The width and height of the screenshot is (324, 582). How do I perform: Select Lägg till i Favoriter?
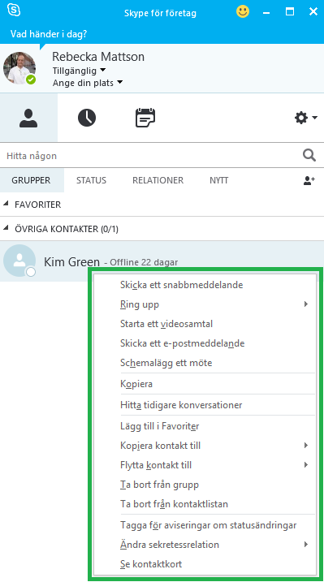tap(205, 426)
